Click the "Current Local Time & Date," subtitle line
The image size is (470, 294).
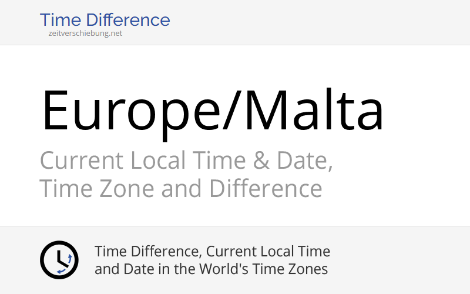click(186, 161)
